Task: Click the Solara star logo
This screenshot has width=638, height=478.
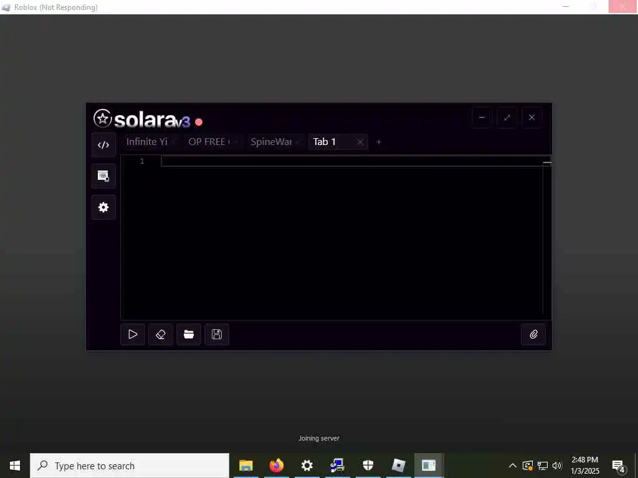Action: coord(103,119)
